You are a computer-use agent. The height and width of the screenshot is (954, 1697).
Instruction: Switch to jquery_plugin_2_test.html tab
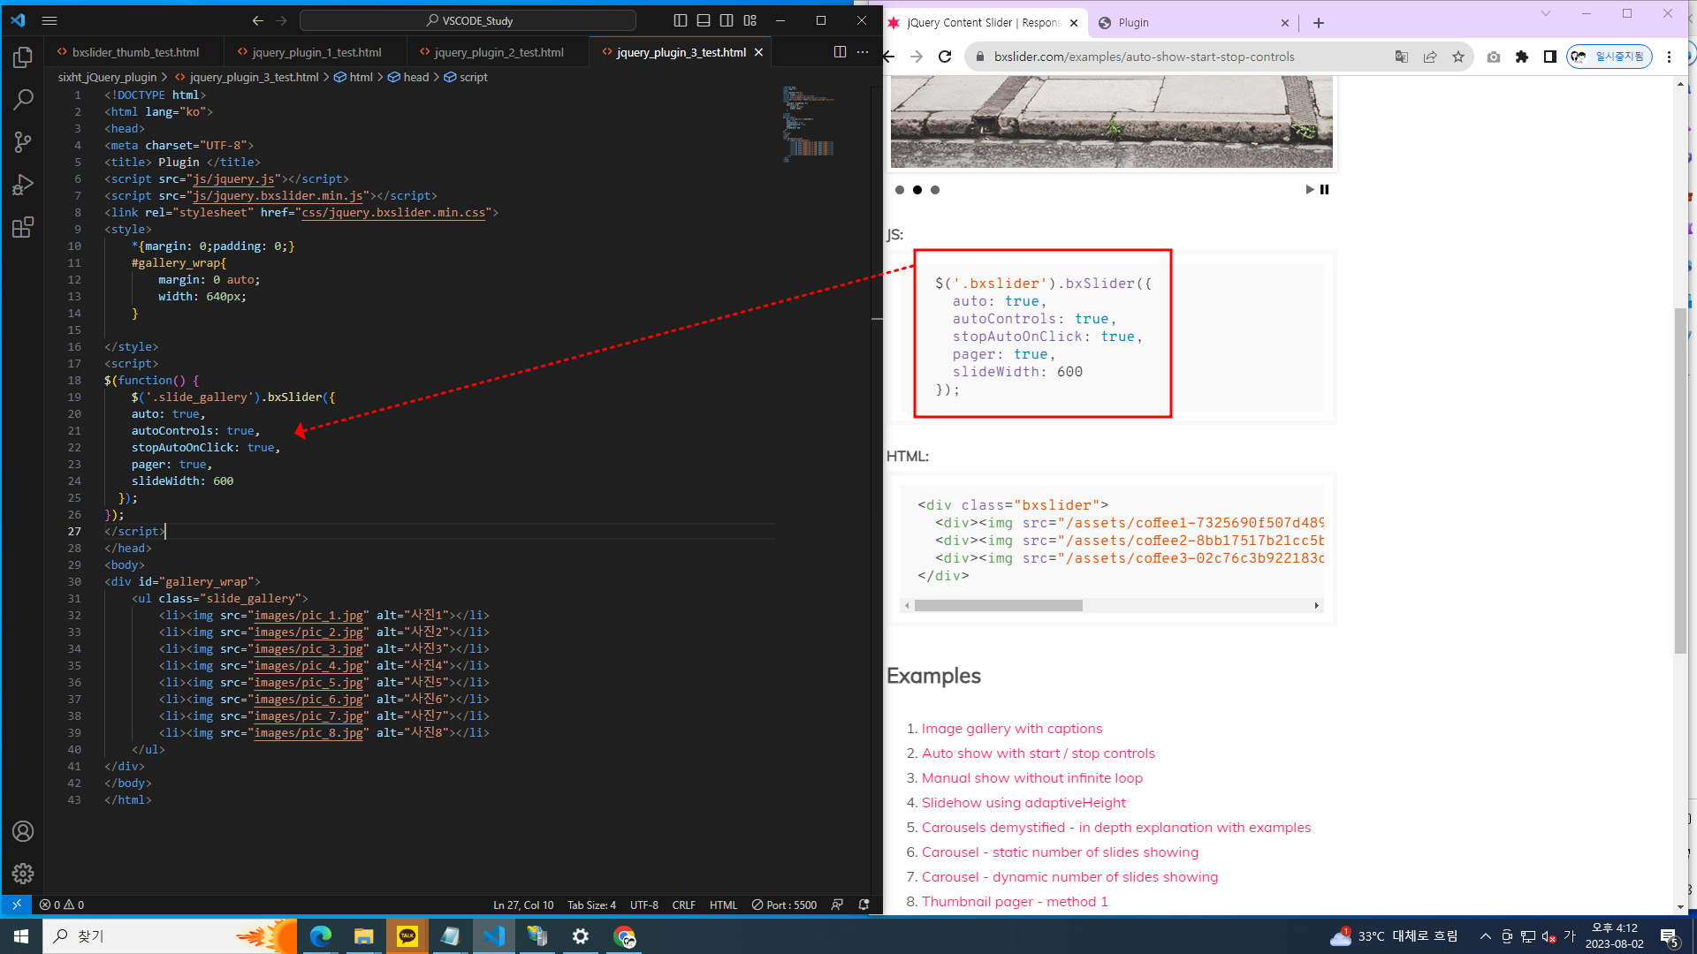[498, 52]
